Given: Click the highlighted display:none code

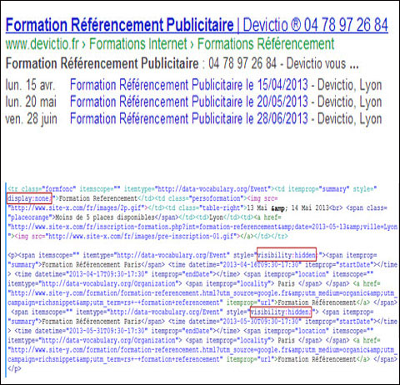Looking at the screenshot, I should 29,198.
